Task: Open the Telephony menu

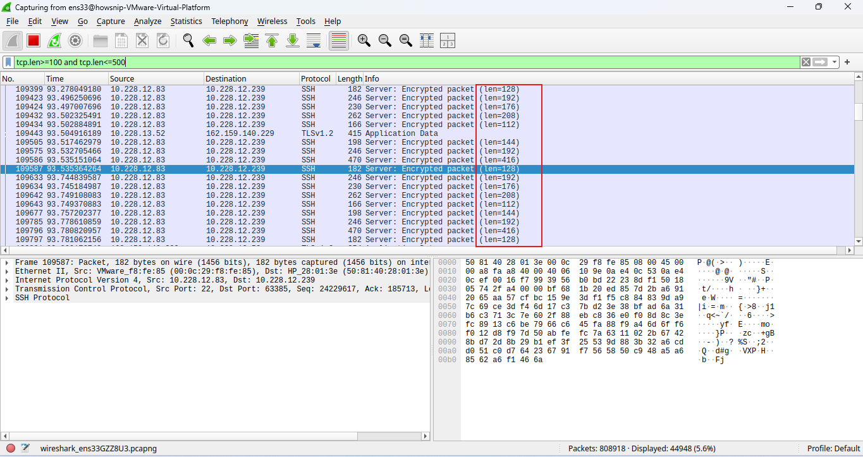Action: 230,21
